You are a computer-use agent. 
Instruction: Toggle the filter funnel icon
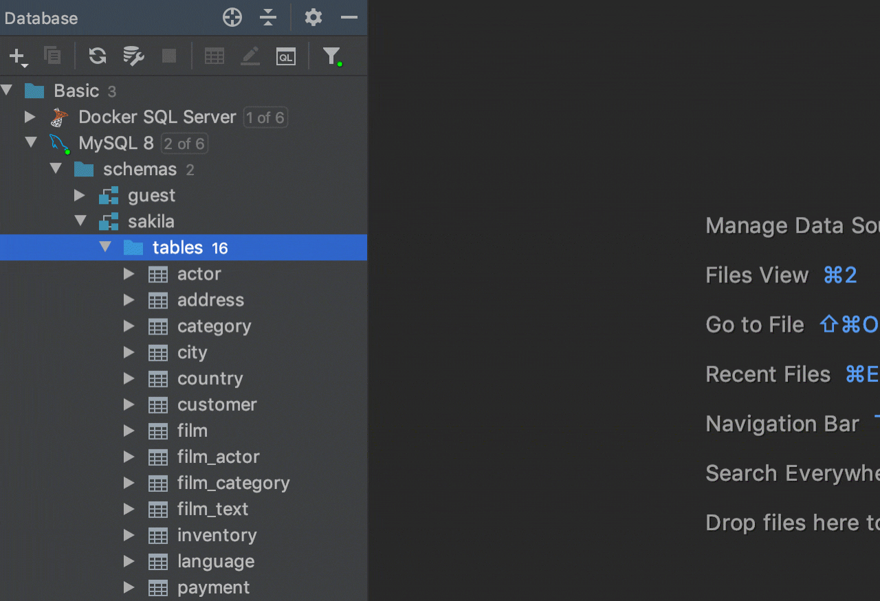[331, 56]
